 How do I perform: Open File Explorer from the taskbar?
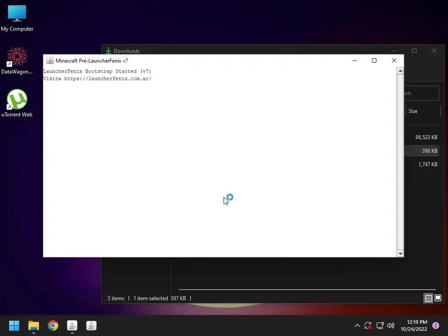click(33, 325)
